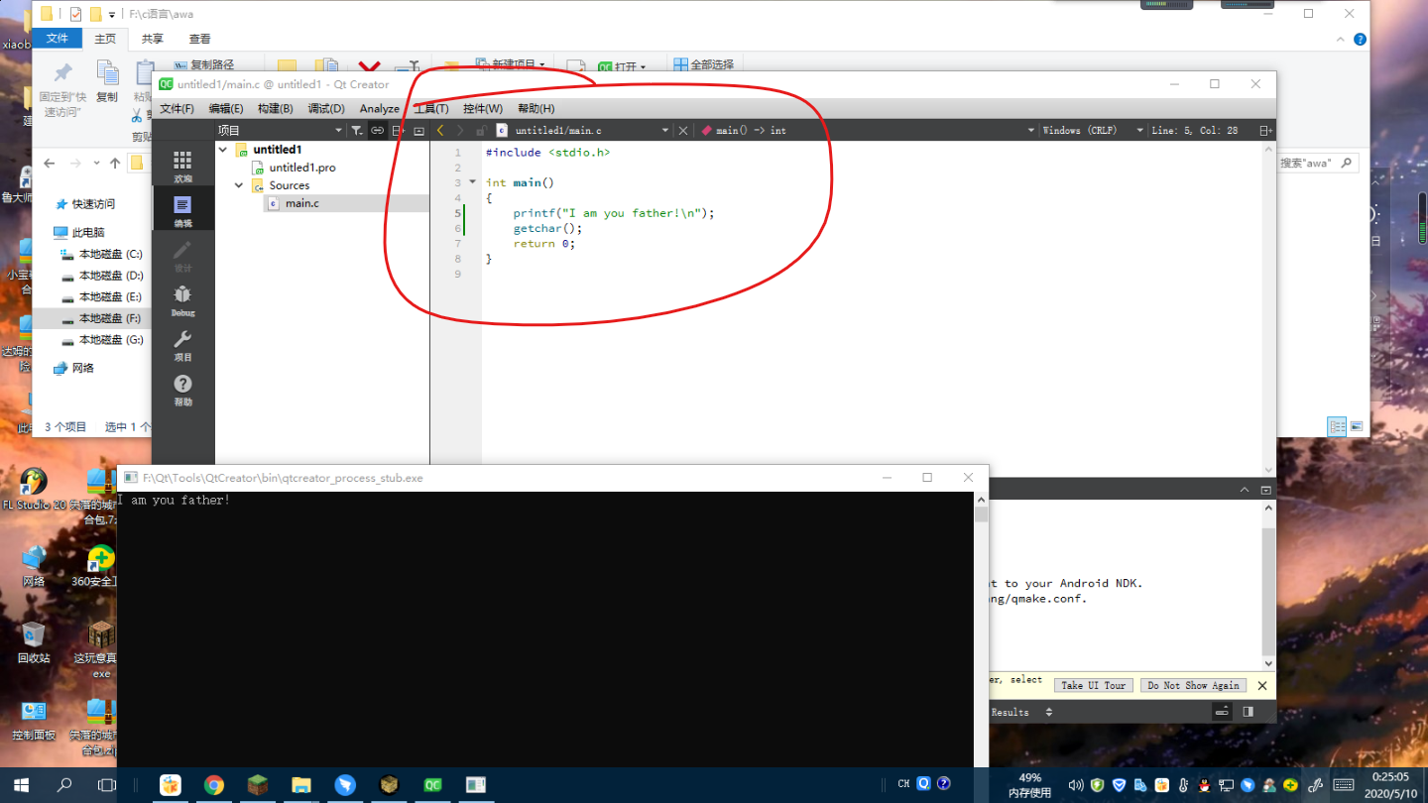Switch to the Edit (编辑) mode icon
Screen dimensions: 1428x803
(182, 211)
